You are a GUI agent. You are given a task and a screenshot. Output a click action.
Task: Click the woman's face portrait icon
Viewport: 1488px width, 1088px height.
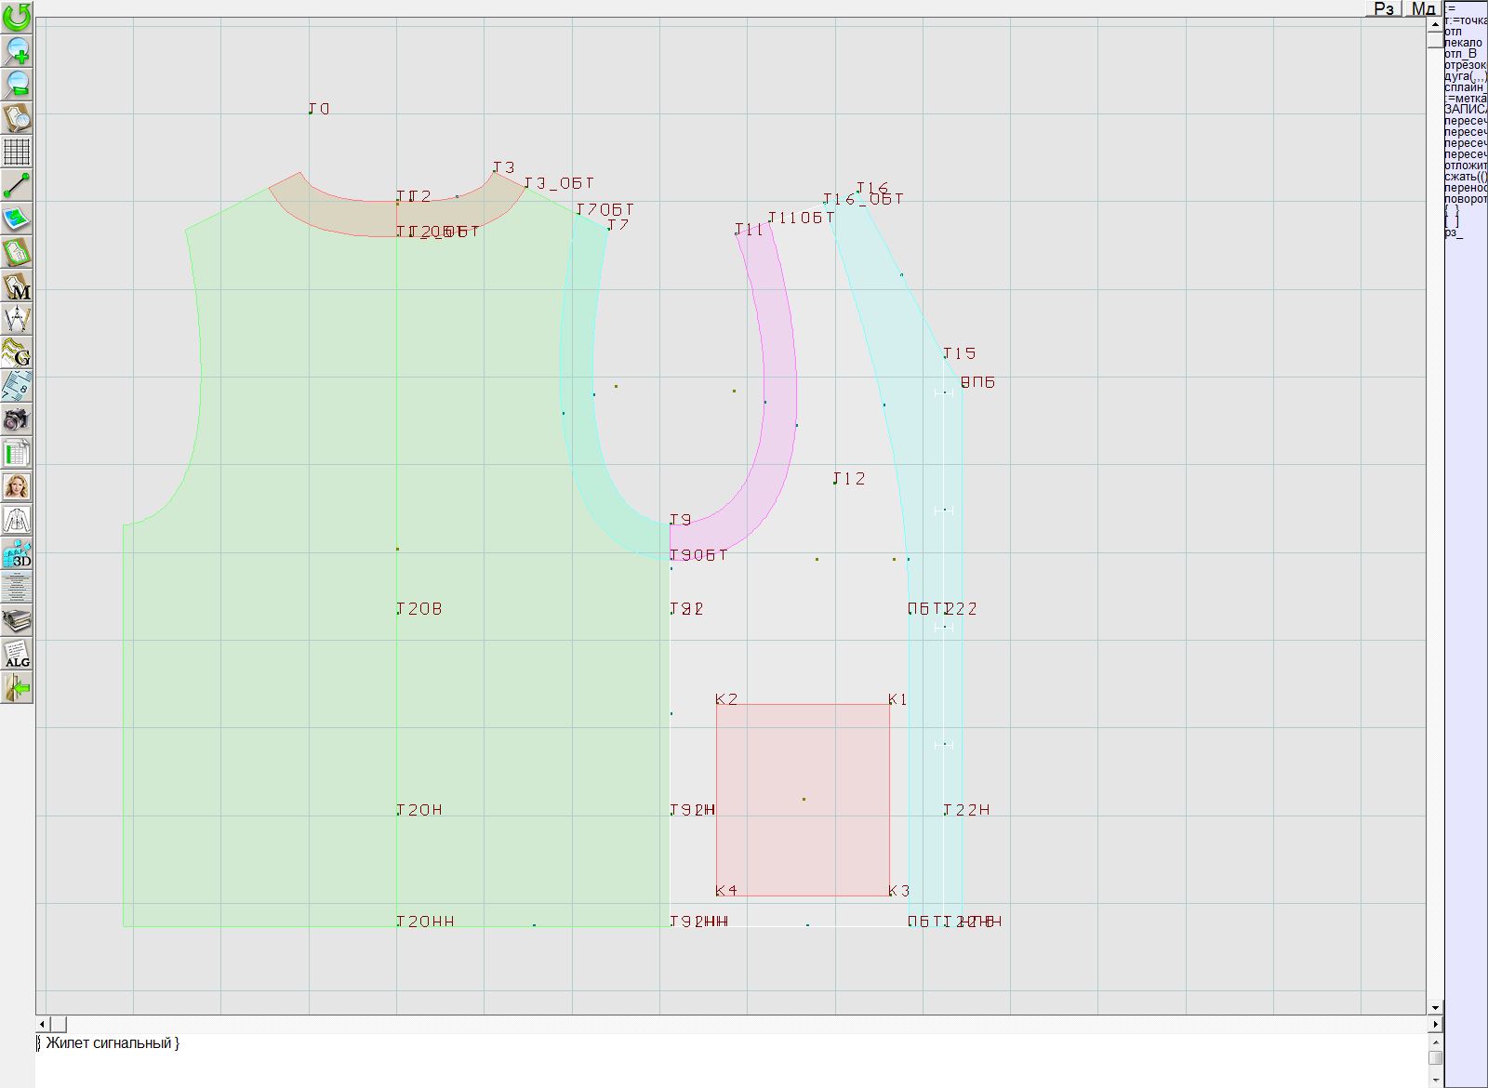coord(17,486)
